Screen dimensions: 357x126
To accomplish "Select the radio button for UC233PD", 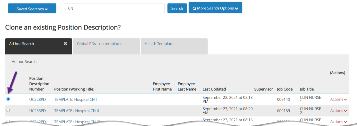I will (8, 110).
